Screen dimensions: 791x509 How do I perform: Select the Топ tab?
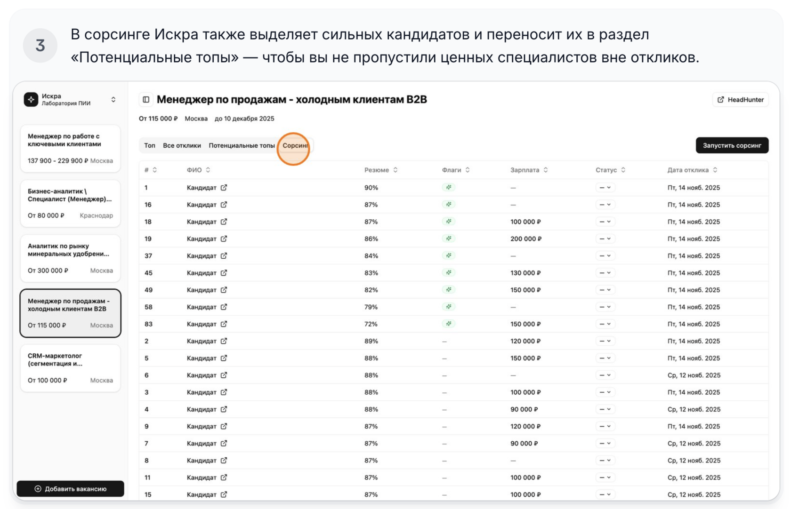coord(150,146)
